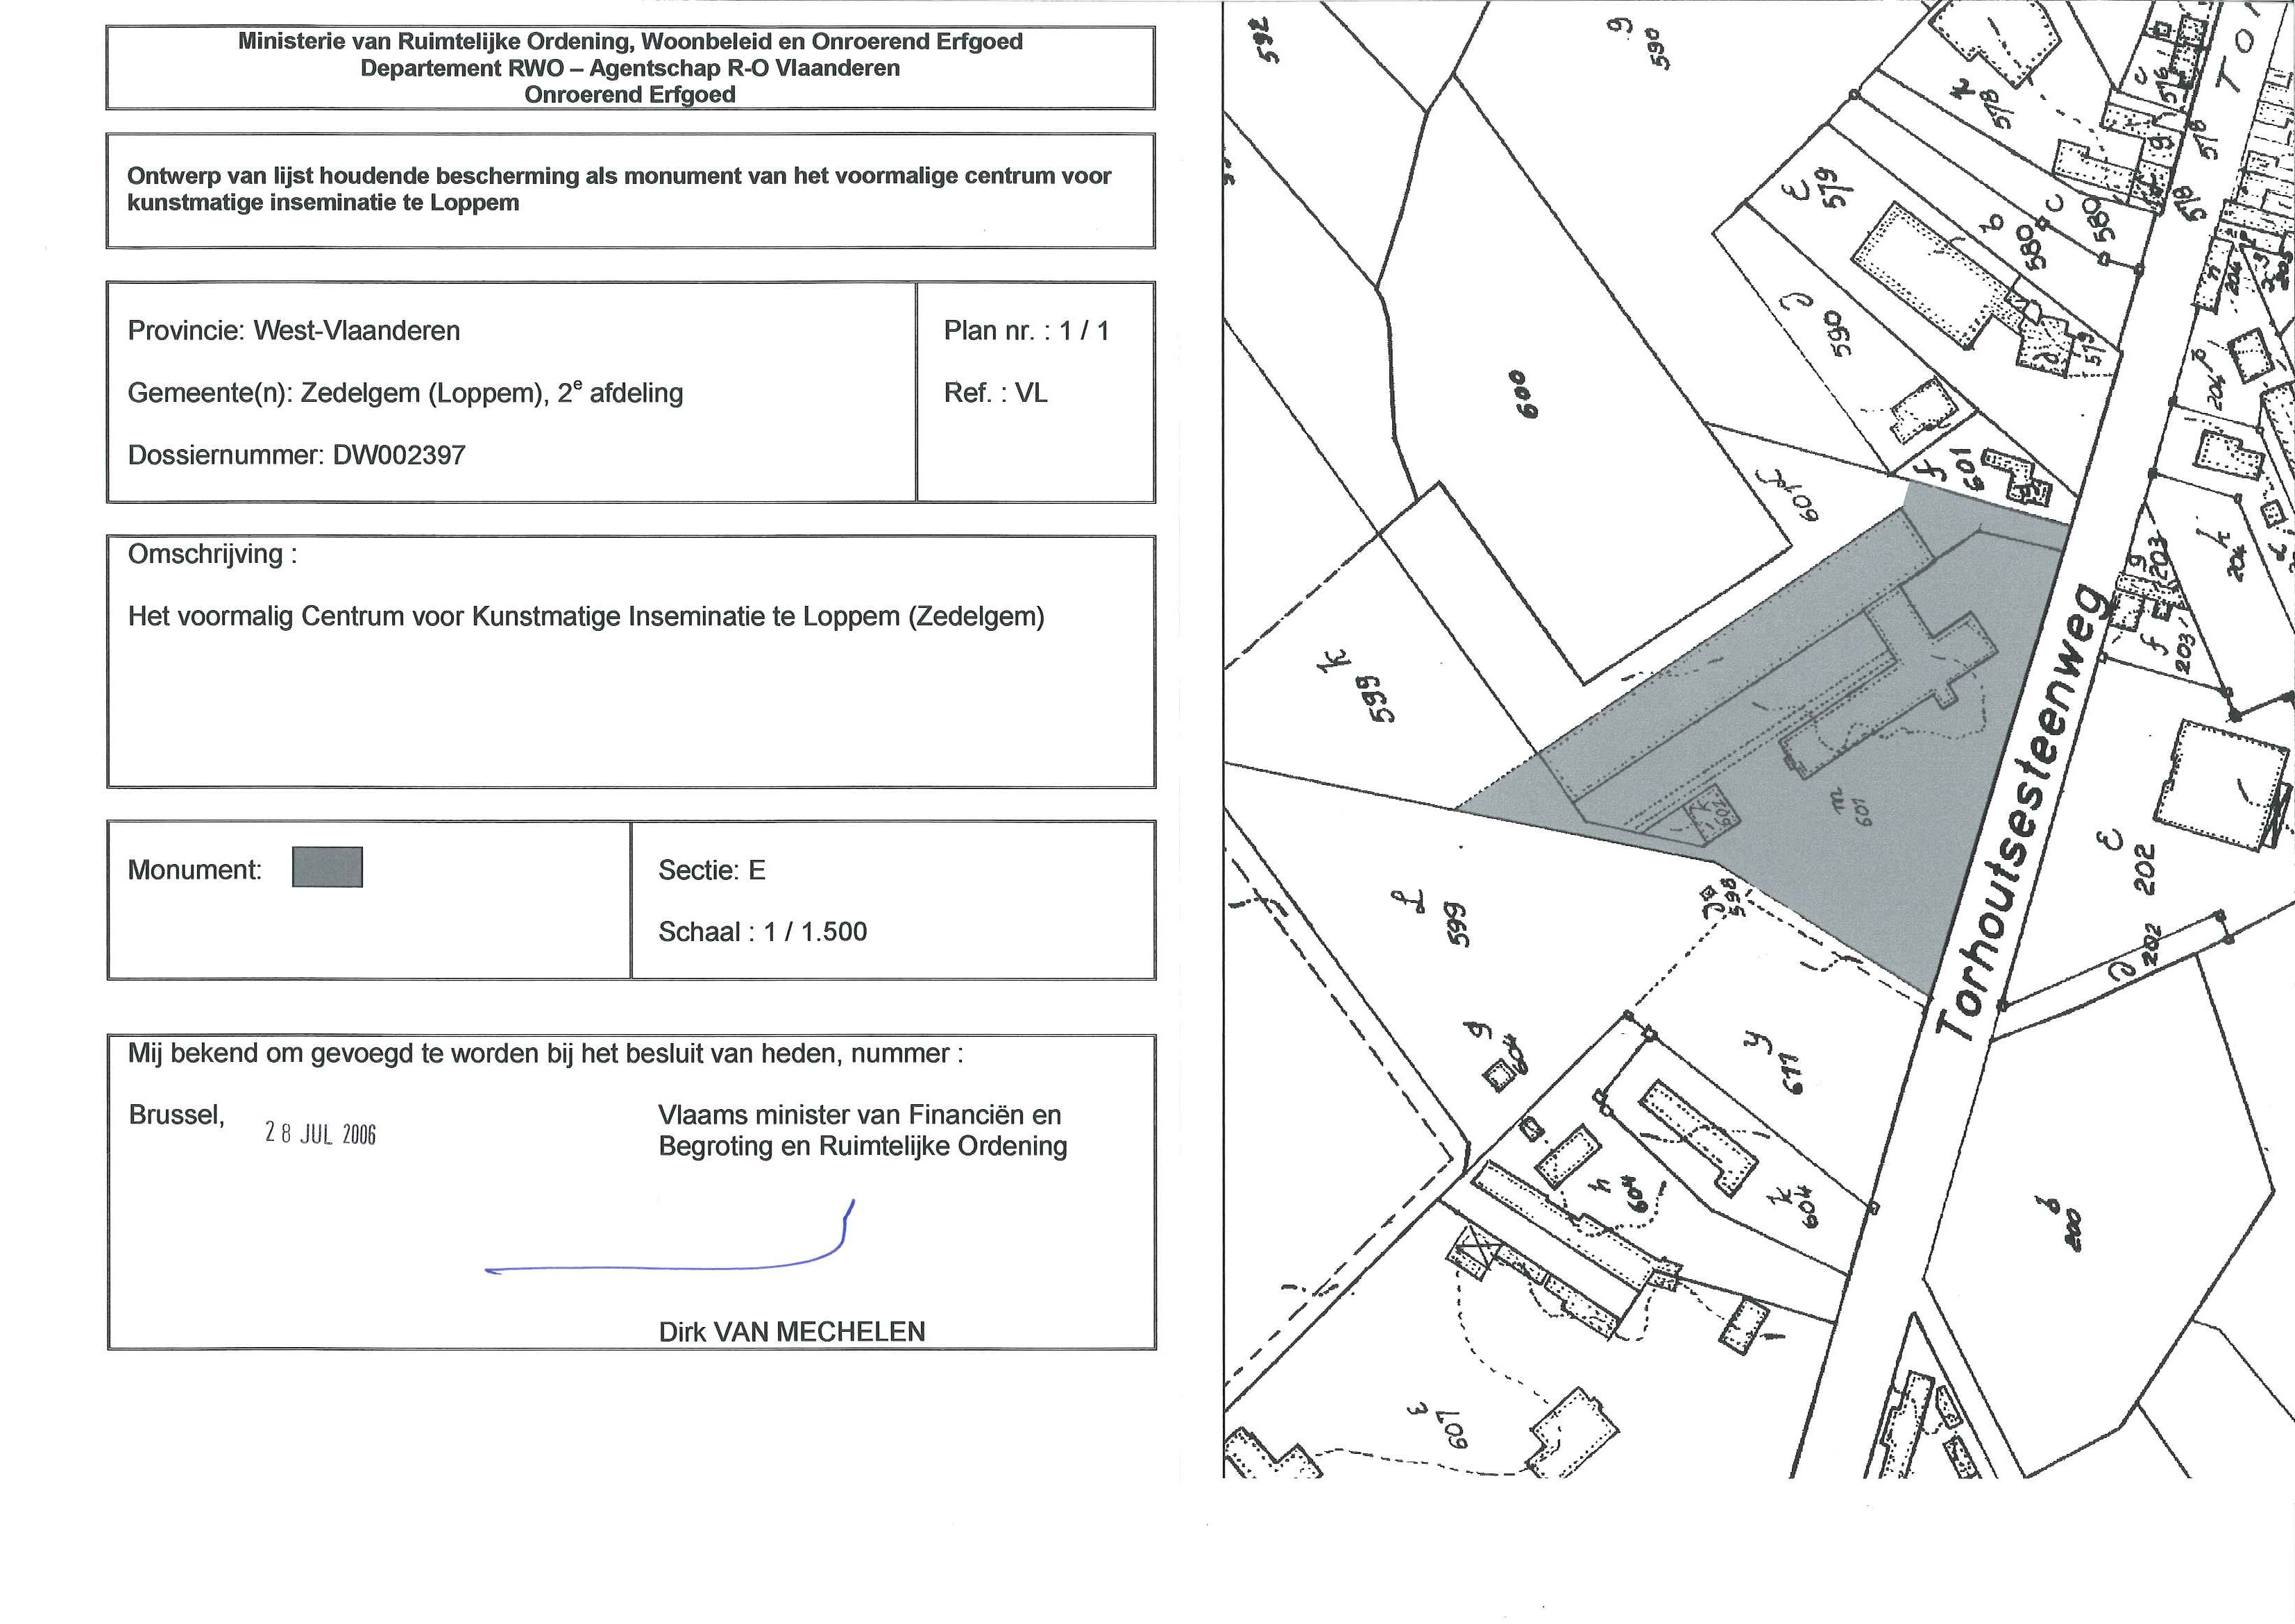Click the Gemeente Zedelgem (Loppem) line
The height and width of the screenshot is (1624, 2295).
(405, 393)
